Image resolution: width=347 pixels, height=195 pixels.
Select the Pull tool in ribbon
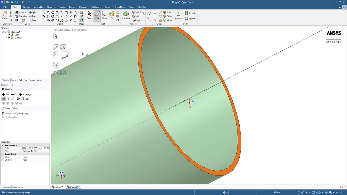click(97, 16)
